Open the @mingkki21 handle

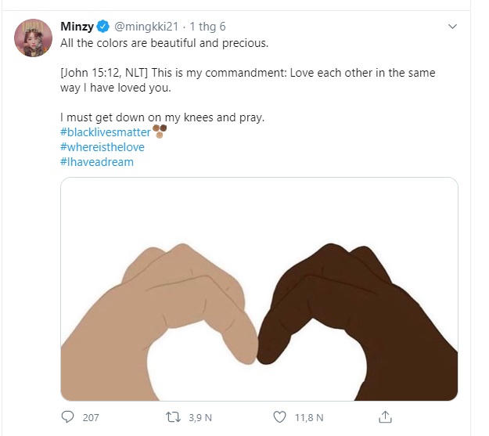click(148, 27)
